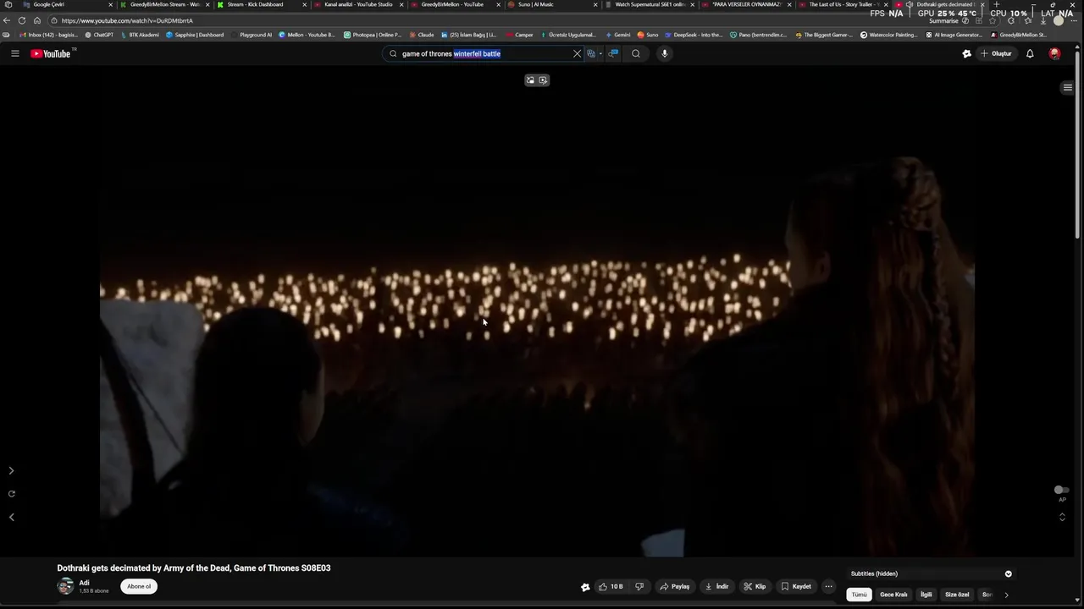Open the DeepSeek bookmark
This screenshot has width=1084, height=609.
[694, 35]
